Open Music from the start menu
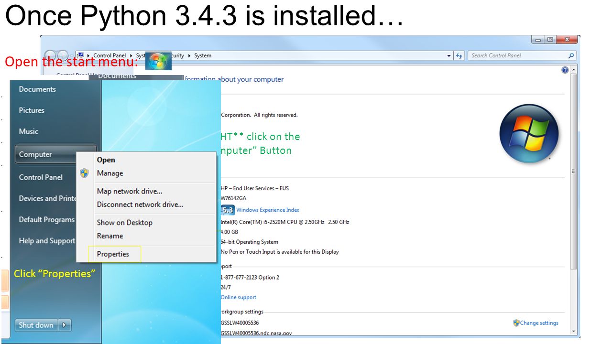Screen dimensions: 612x344 coord(29,131)
